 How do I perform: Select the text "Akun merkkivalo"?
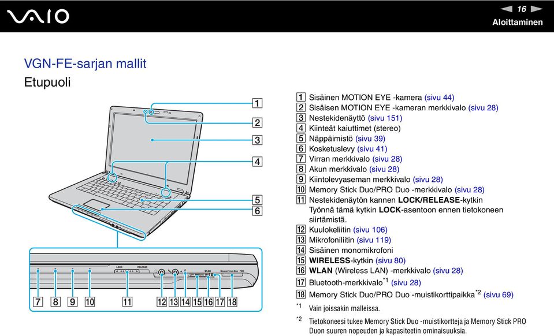(x=338, y=169)
